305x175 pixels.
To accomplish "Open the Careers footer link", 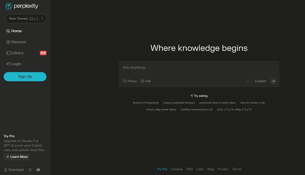I will click(177, 169).
